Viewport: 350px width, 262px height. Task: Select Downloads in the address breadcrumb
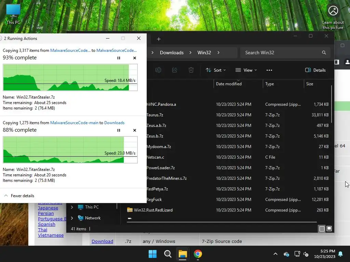172,53
